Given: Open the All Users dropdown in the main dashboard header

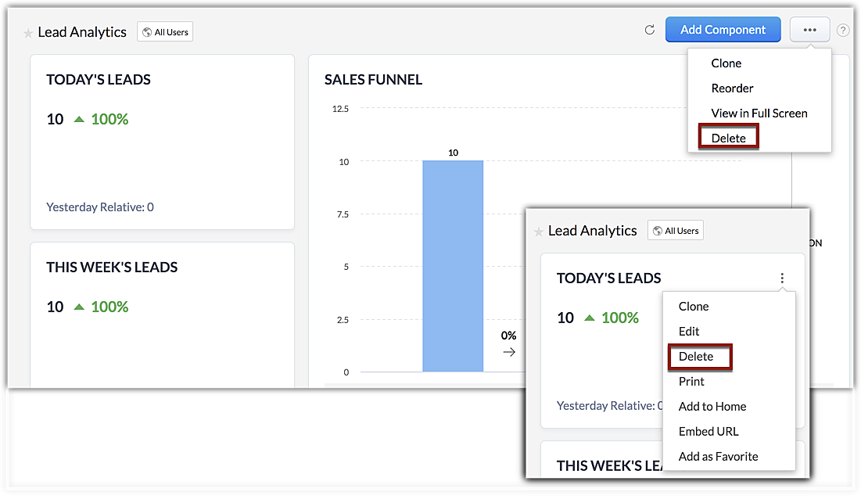Looking at the screenshot, I should click(165, 32).
